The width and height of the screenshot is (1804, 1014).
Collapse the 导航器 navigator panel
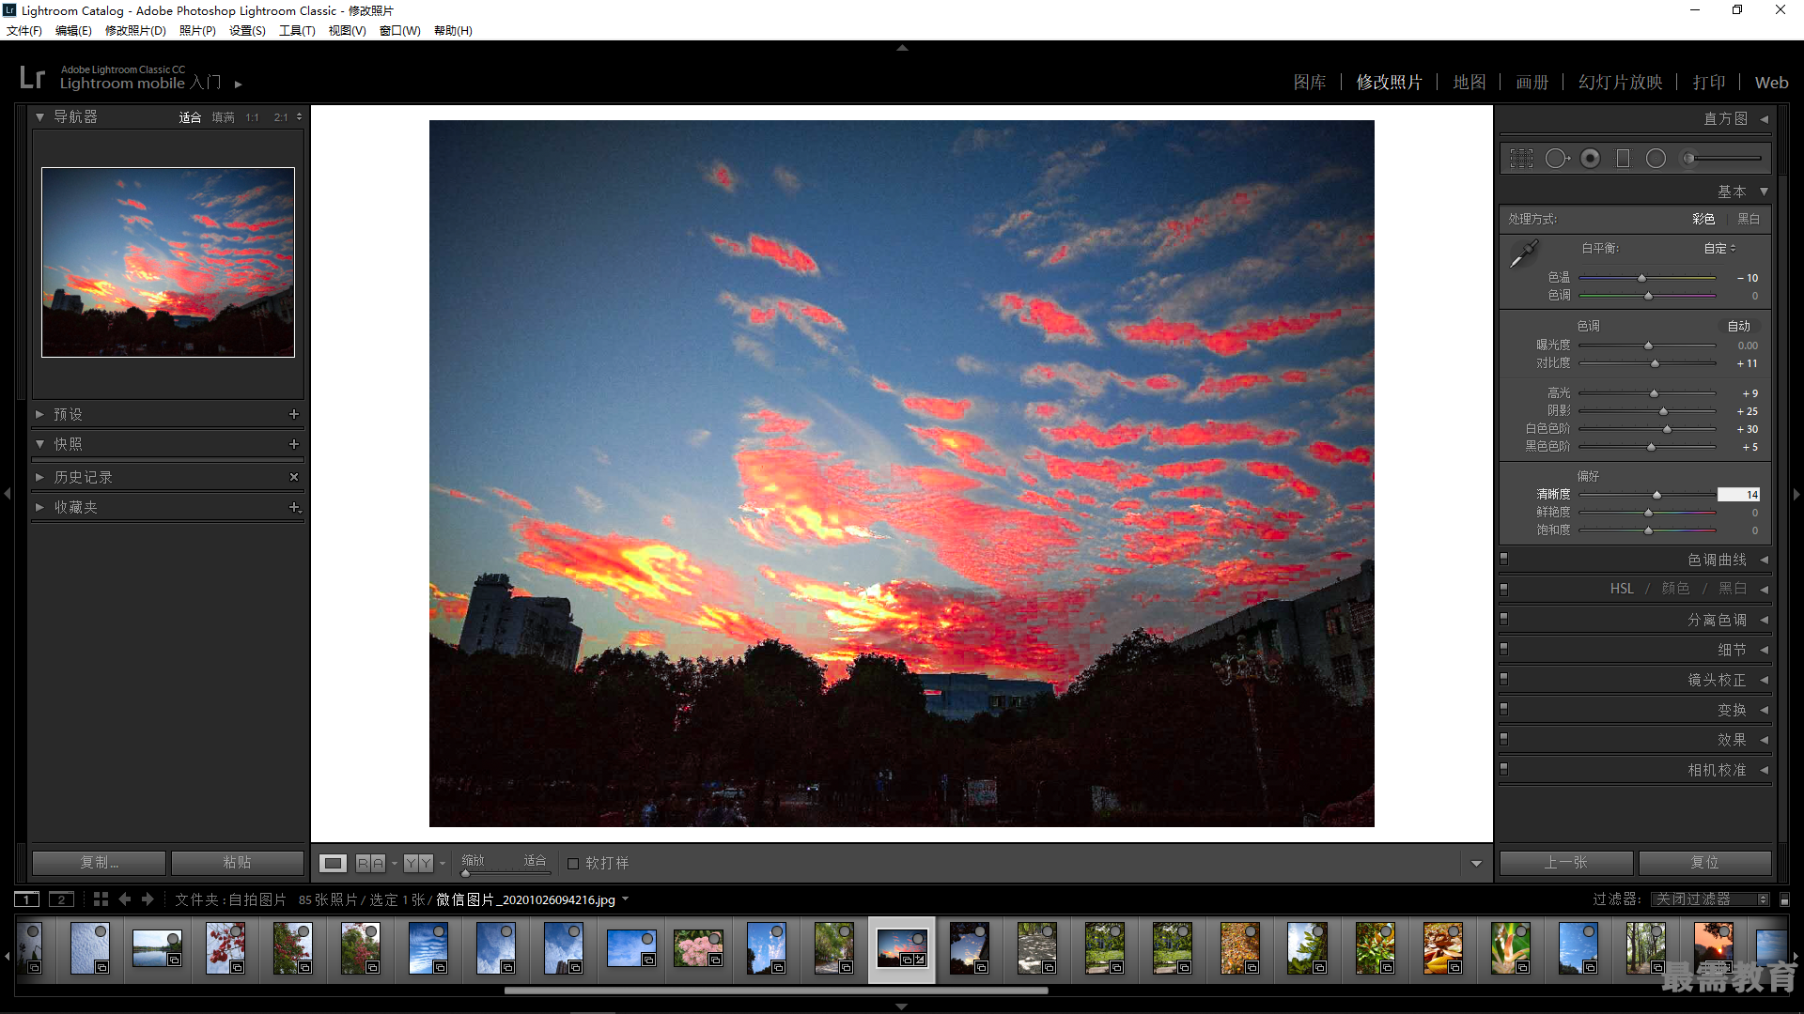[40, 117]
